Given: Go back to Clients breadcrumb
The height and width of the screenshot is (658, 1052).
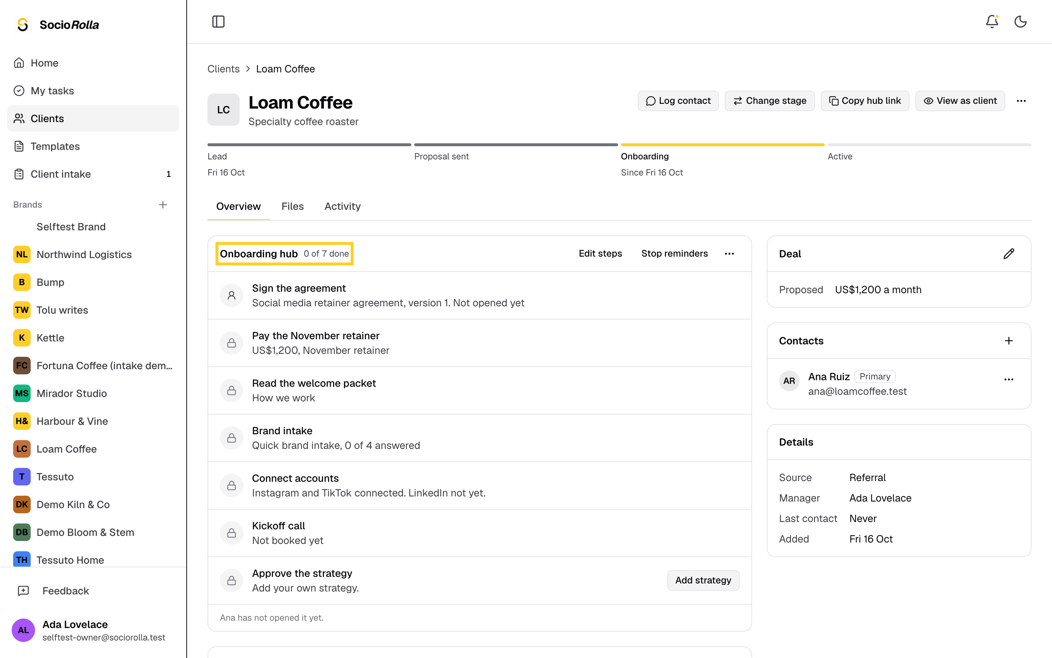Looking at the screenshot, I should pyautogui.click(x=224, y=69).
